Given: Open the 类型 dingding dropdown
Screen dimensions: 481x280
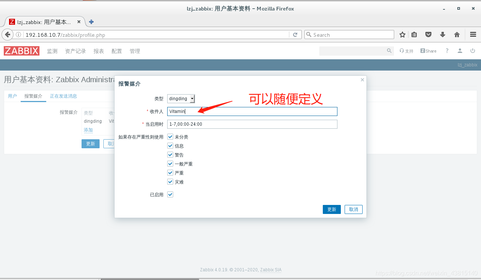Looking at the screenshot, I should [181, 99].
